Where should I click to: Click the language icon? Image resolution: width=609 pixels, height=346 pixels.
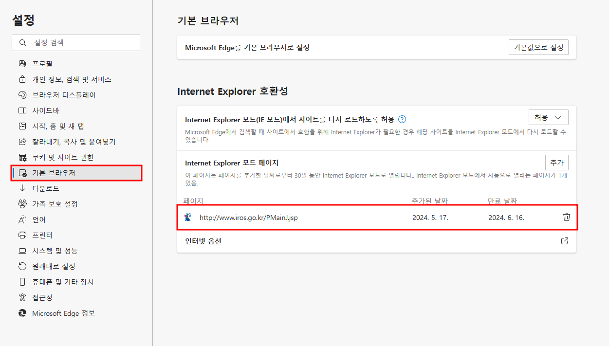click(22, 219)
